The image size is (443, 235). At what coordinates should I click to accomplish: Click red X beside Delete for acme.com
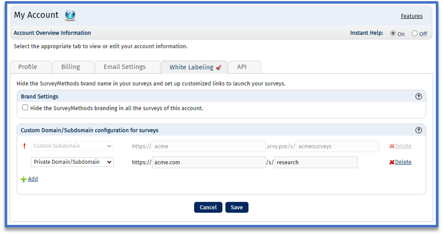pyautogui.click(x=392, y=162)
